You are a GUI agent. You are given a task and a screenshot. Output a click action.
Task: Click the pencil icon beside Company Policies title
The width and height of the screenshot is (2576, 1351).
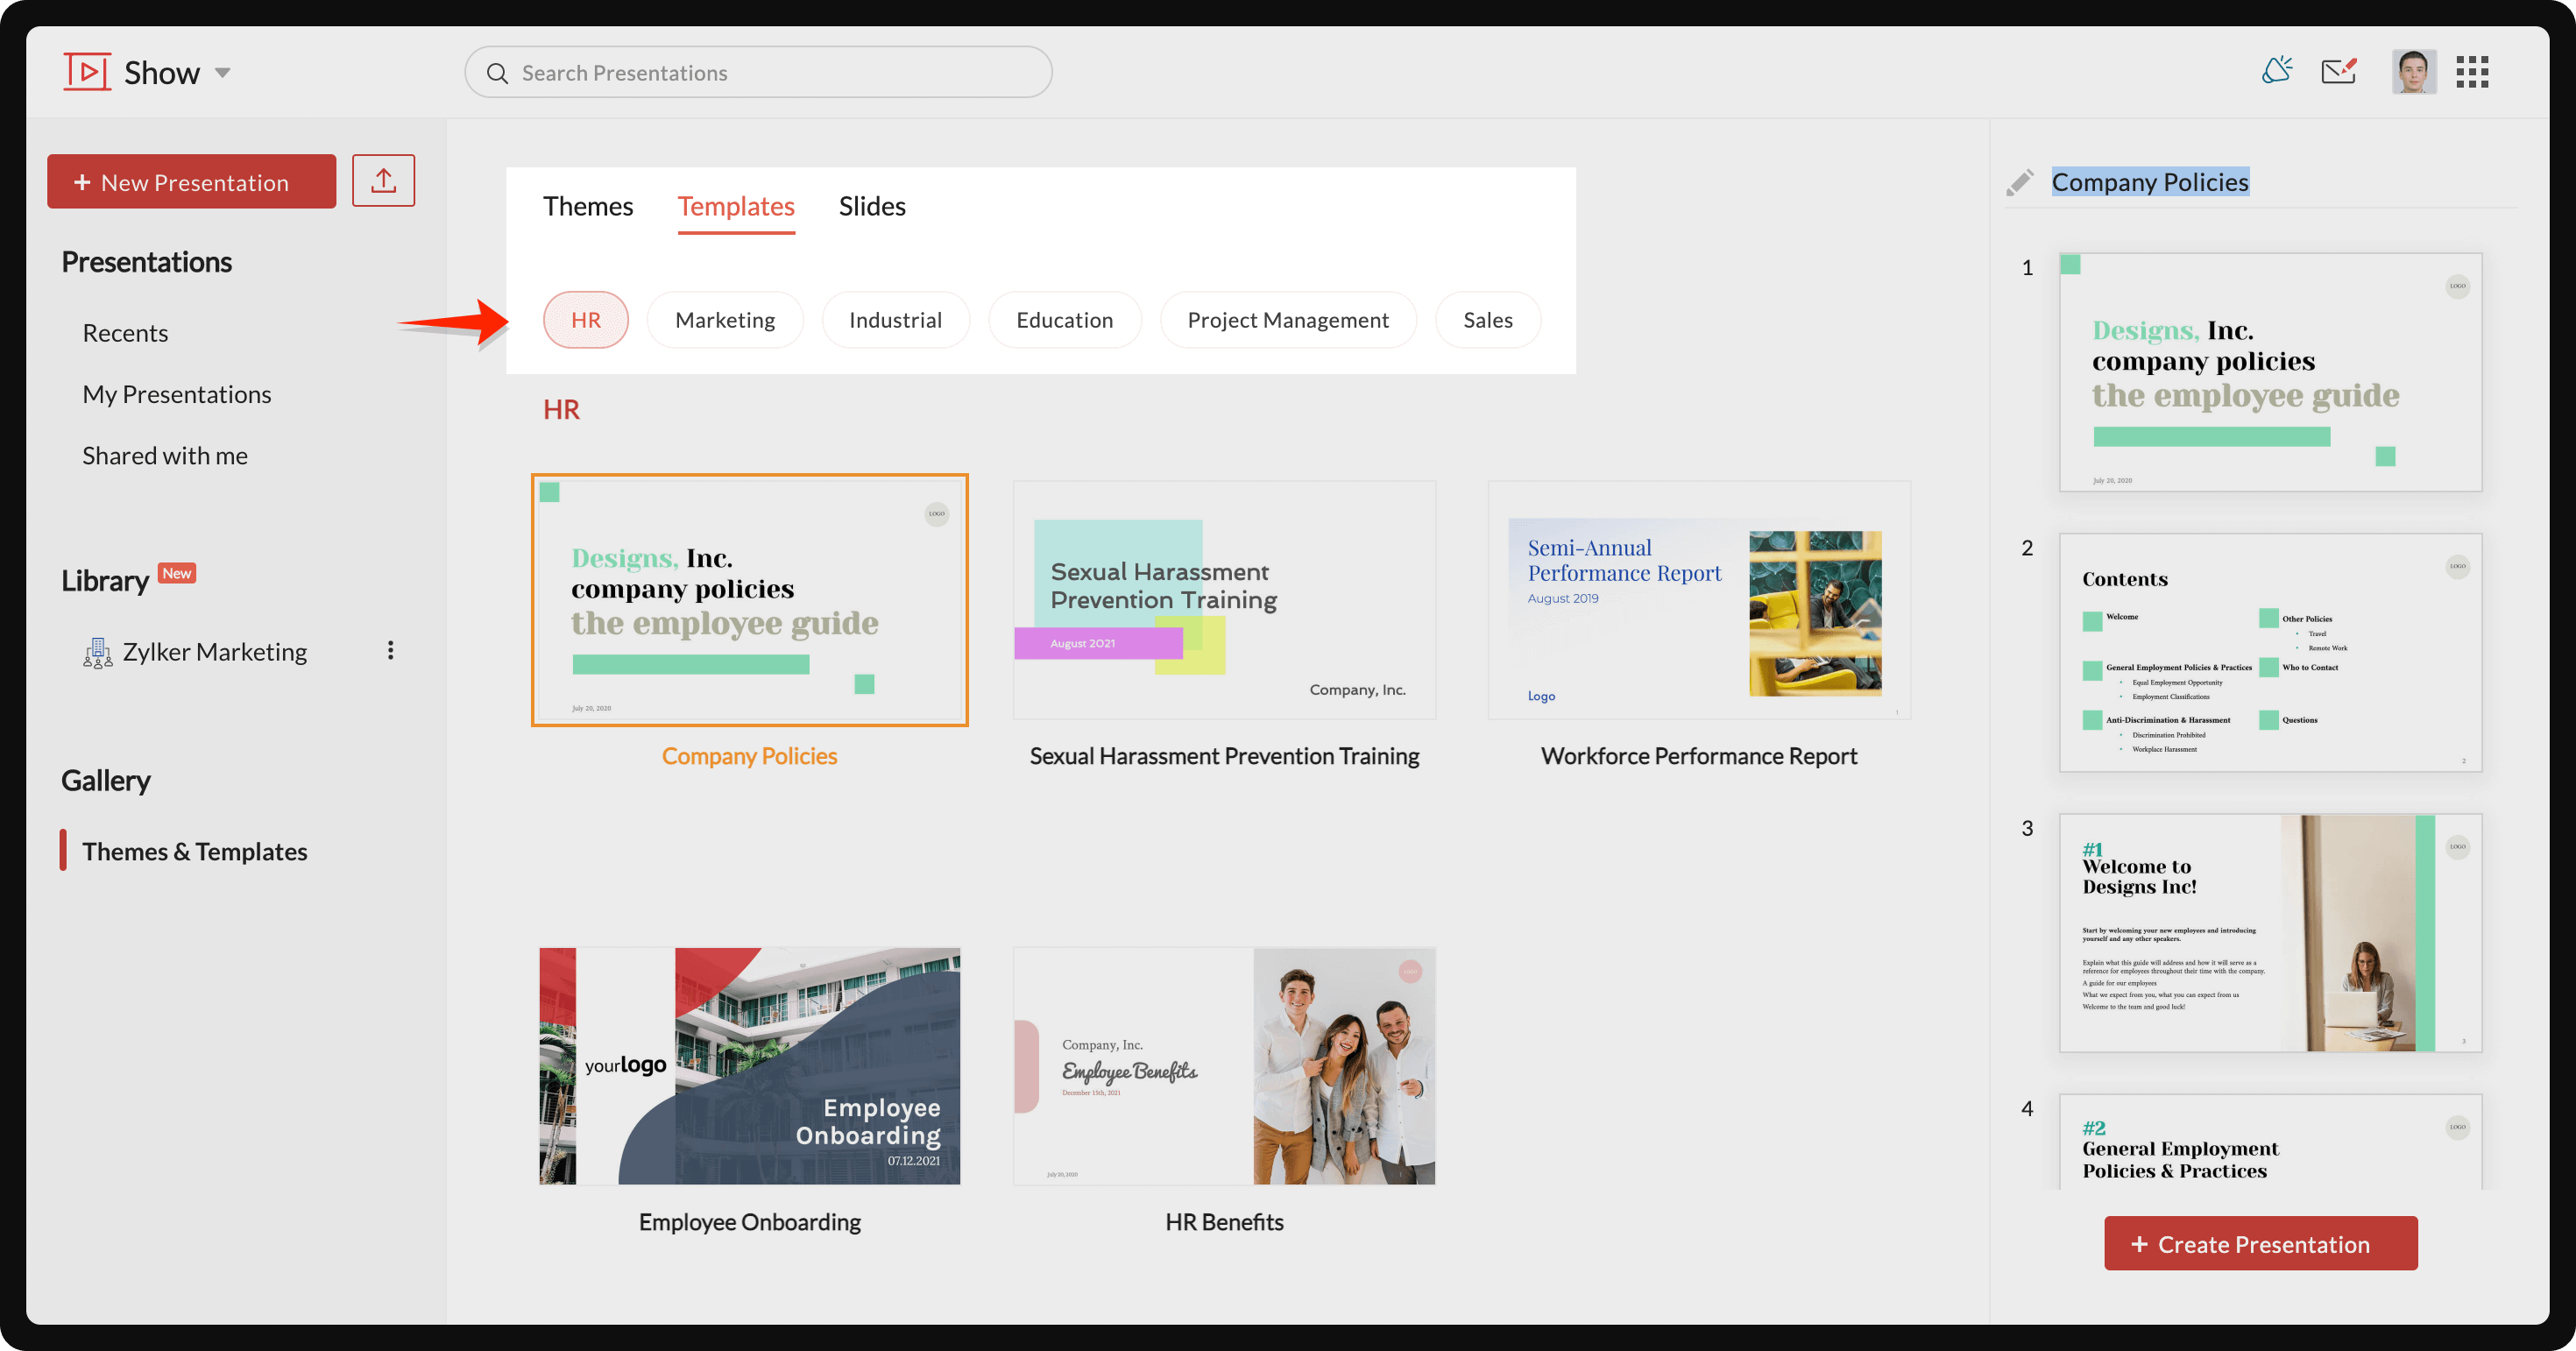(x=2019, y=182)
